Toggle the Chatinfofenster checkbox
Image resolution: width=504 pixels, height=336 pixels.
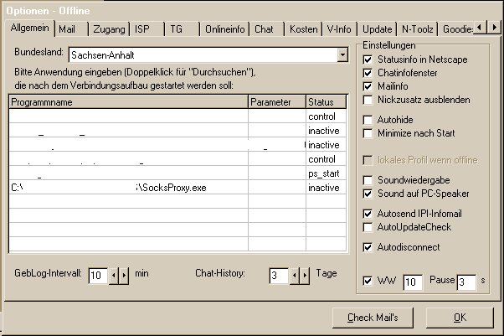tap(368, 73)
